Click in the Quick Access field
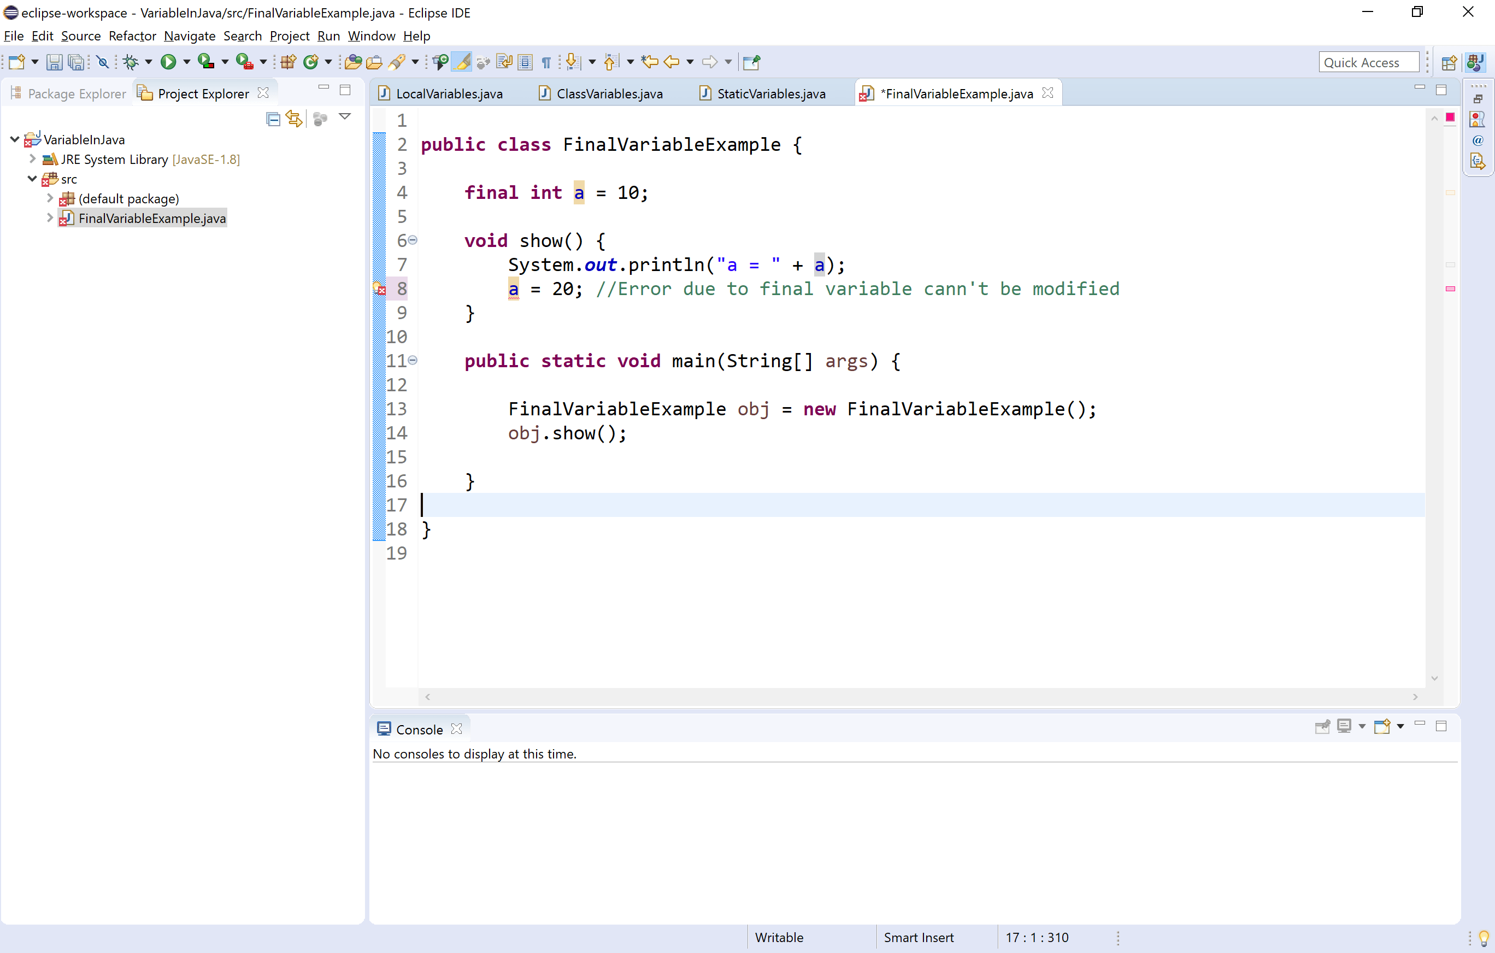Image resolution: width=1495 pixels, height=953 pixels. (x=1368, y=61)
